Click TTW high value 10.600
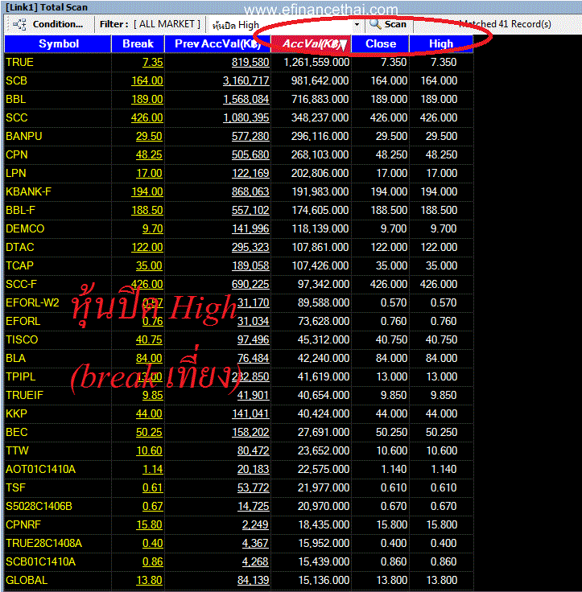 click(x=442, y=450)
